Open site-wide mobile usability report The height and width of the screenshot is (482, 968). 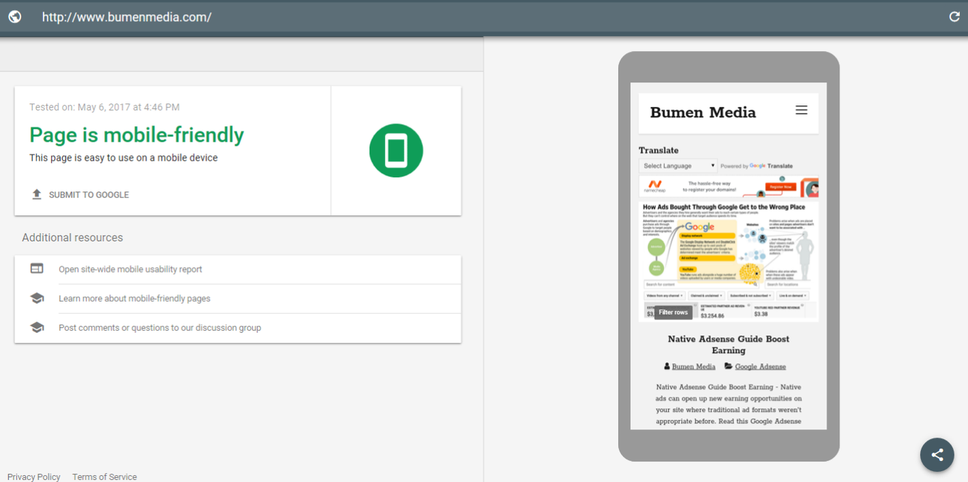click(x=130, y=269)
